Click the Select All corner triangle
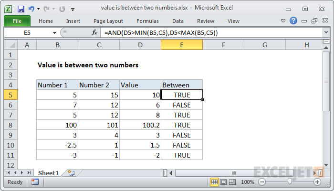This screenshot has width=334, height=191. point(11,45)
